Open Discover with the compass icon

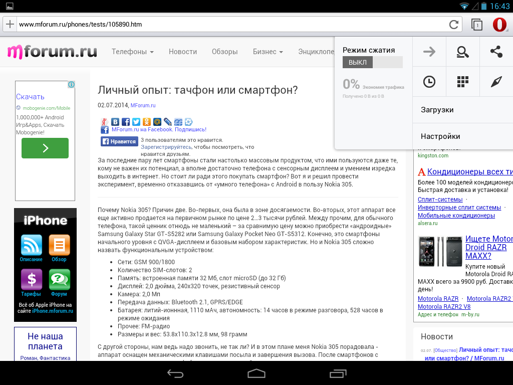[x=496, y=82]
